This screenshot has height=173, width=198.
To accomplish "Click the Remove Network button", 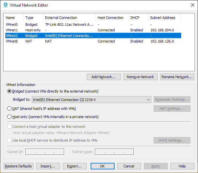I will tap(140, 77).
